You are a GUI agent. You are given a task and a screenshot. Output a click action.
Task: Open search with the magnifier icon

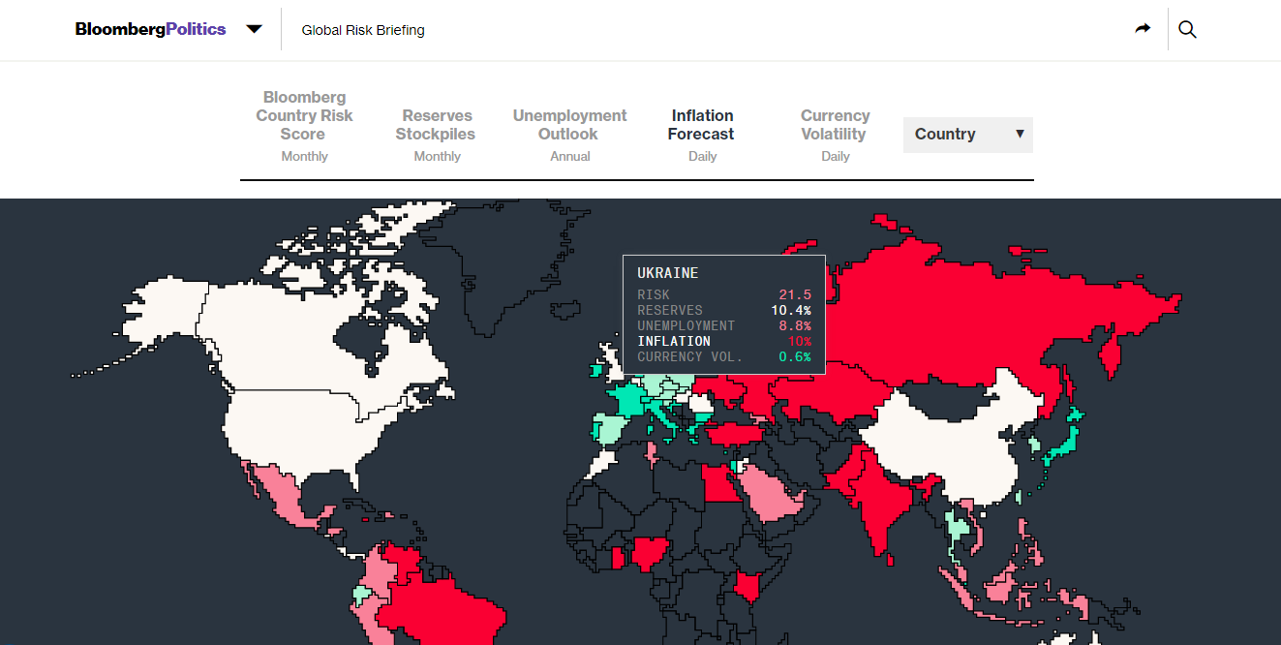(x=1187, y=29)
